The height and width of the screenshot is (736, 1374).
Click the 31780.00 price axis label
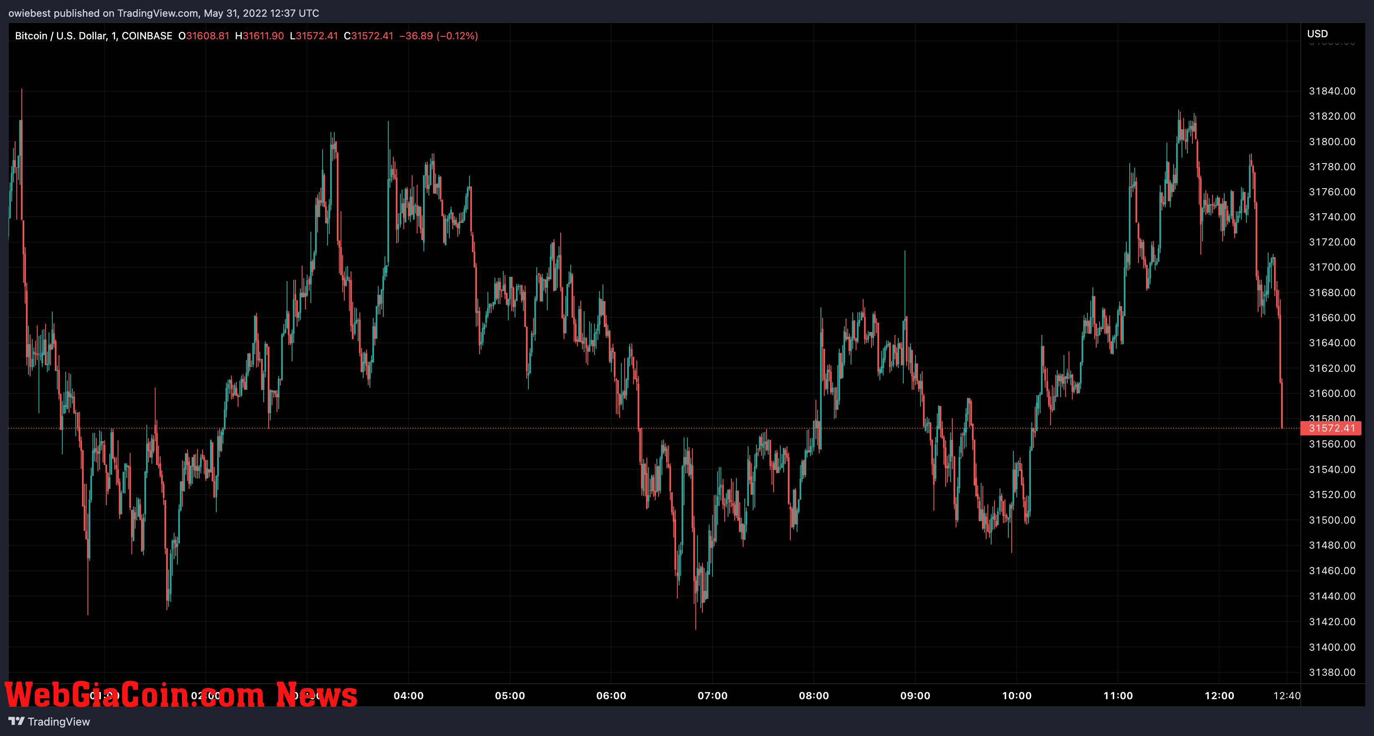1332,167
